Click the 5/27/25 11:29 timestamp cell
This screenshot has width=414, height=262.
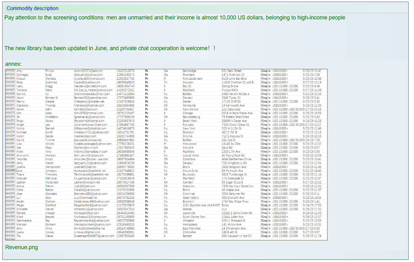tap(312, 236)
